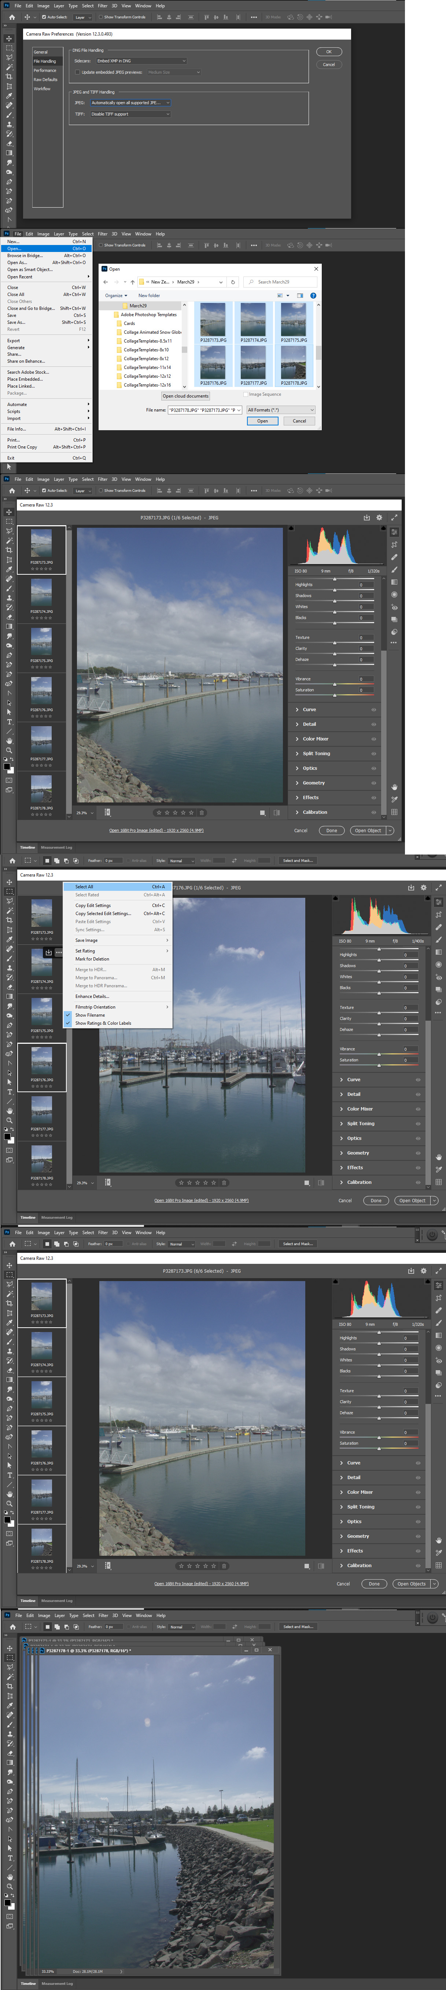Click Home icon above Camera Raw Preferences dialog

[x=12, y=17]
